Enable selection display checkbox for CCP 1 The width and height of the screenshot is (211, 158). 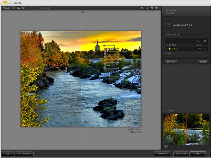point(205,45)
